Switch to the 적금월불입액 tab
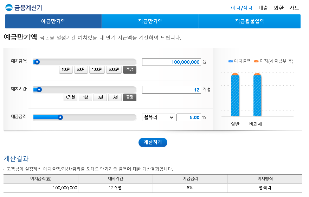Viewport: 309px width, 197px height. [250, 21]
